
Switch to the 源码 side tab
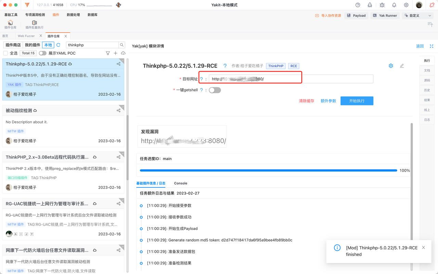click(427, 80)
